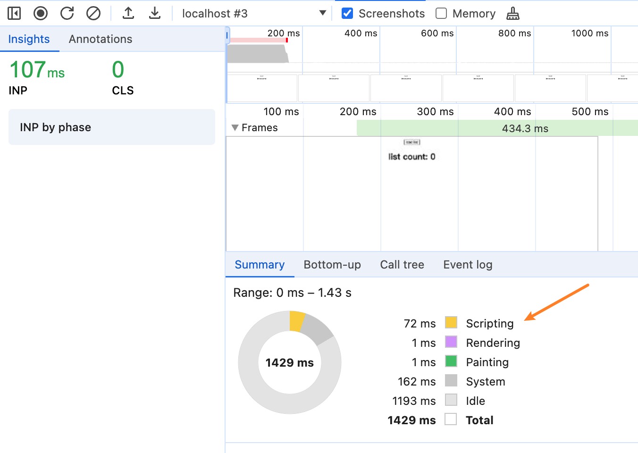The width and height of the screenshot is (638, 453).
Task: Switch to the Annotations tab
Action: 100,39
